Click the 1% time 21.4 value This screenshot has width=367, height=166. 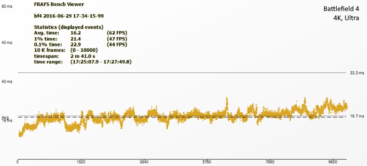tap(76, 39)
